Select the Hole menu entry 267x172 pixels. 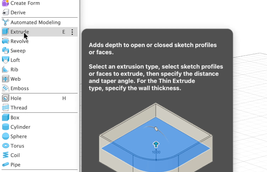(x=16, y=98)
